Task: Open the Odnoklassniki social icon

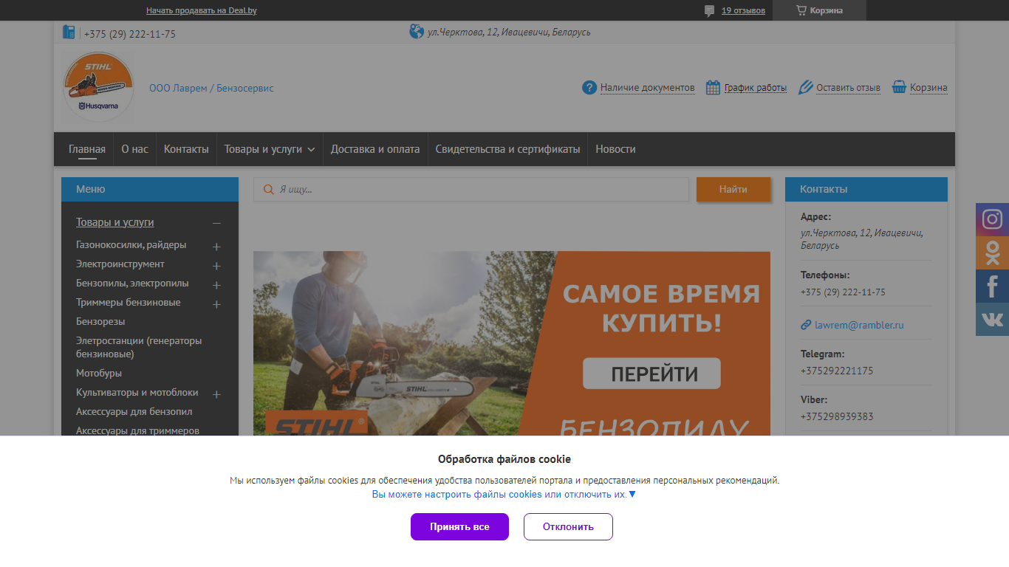Action: click(992, 252)
